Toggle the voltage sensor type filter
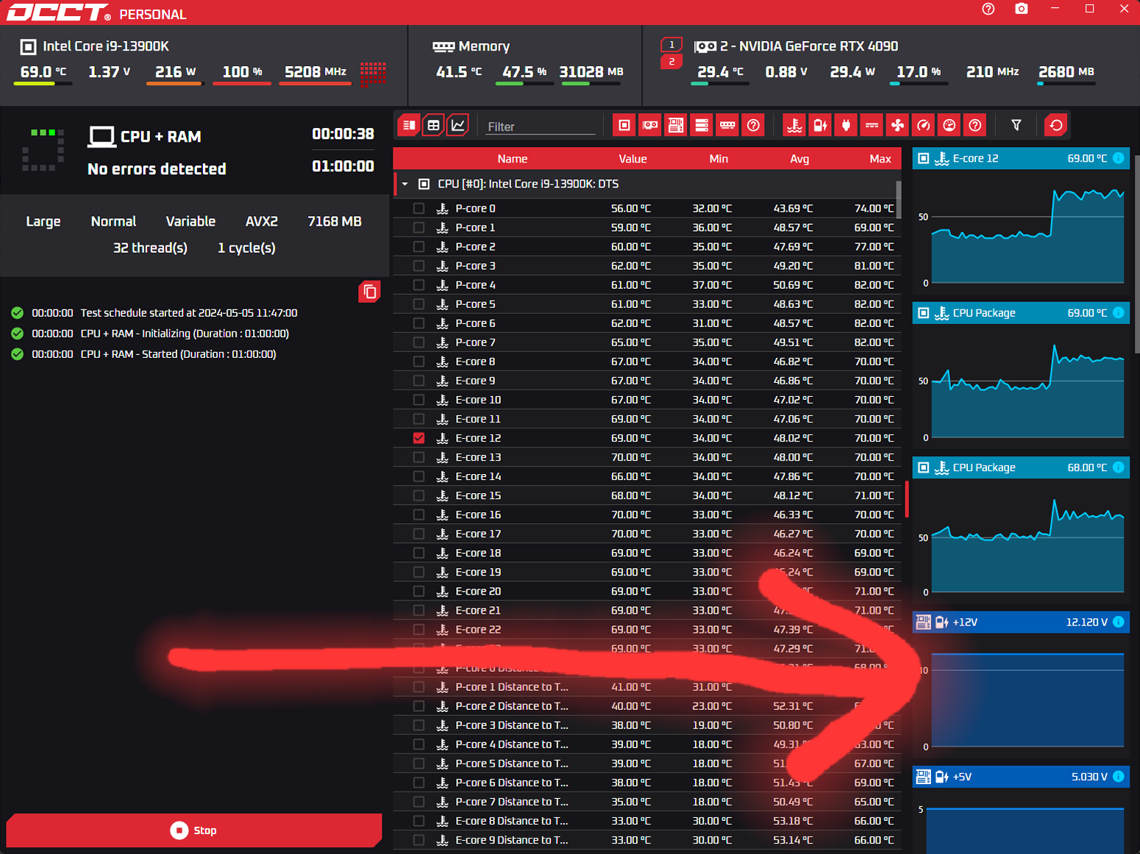The height and width of the screenshot is (854, 1140). [820, 125]
